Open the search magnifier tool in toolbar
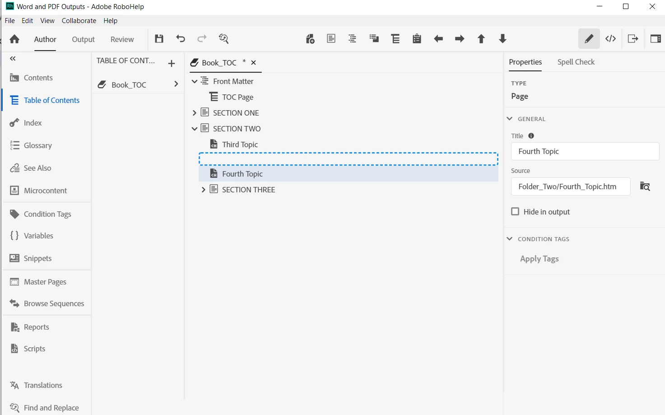The image size is (665, 415). [223, 39]
